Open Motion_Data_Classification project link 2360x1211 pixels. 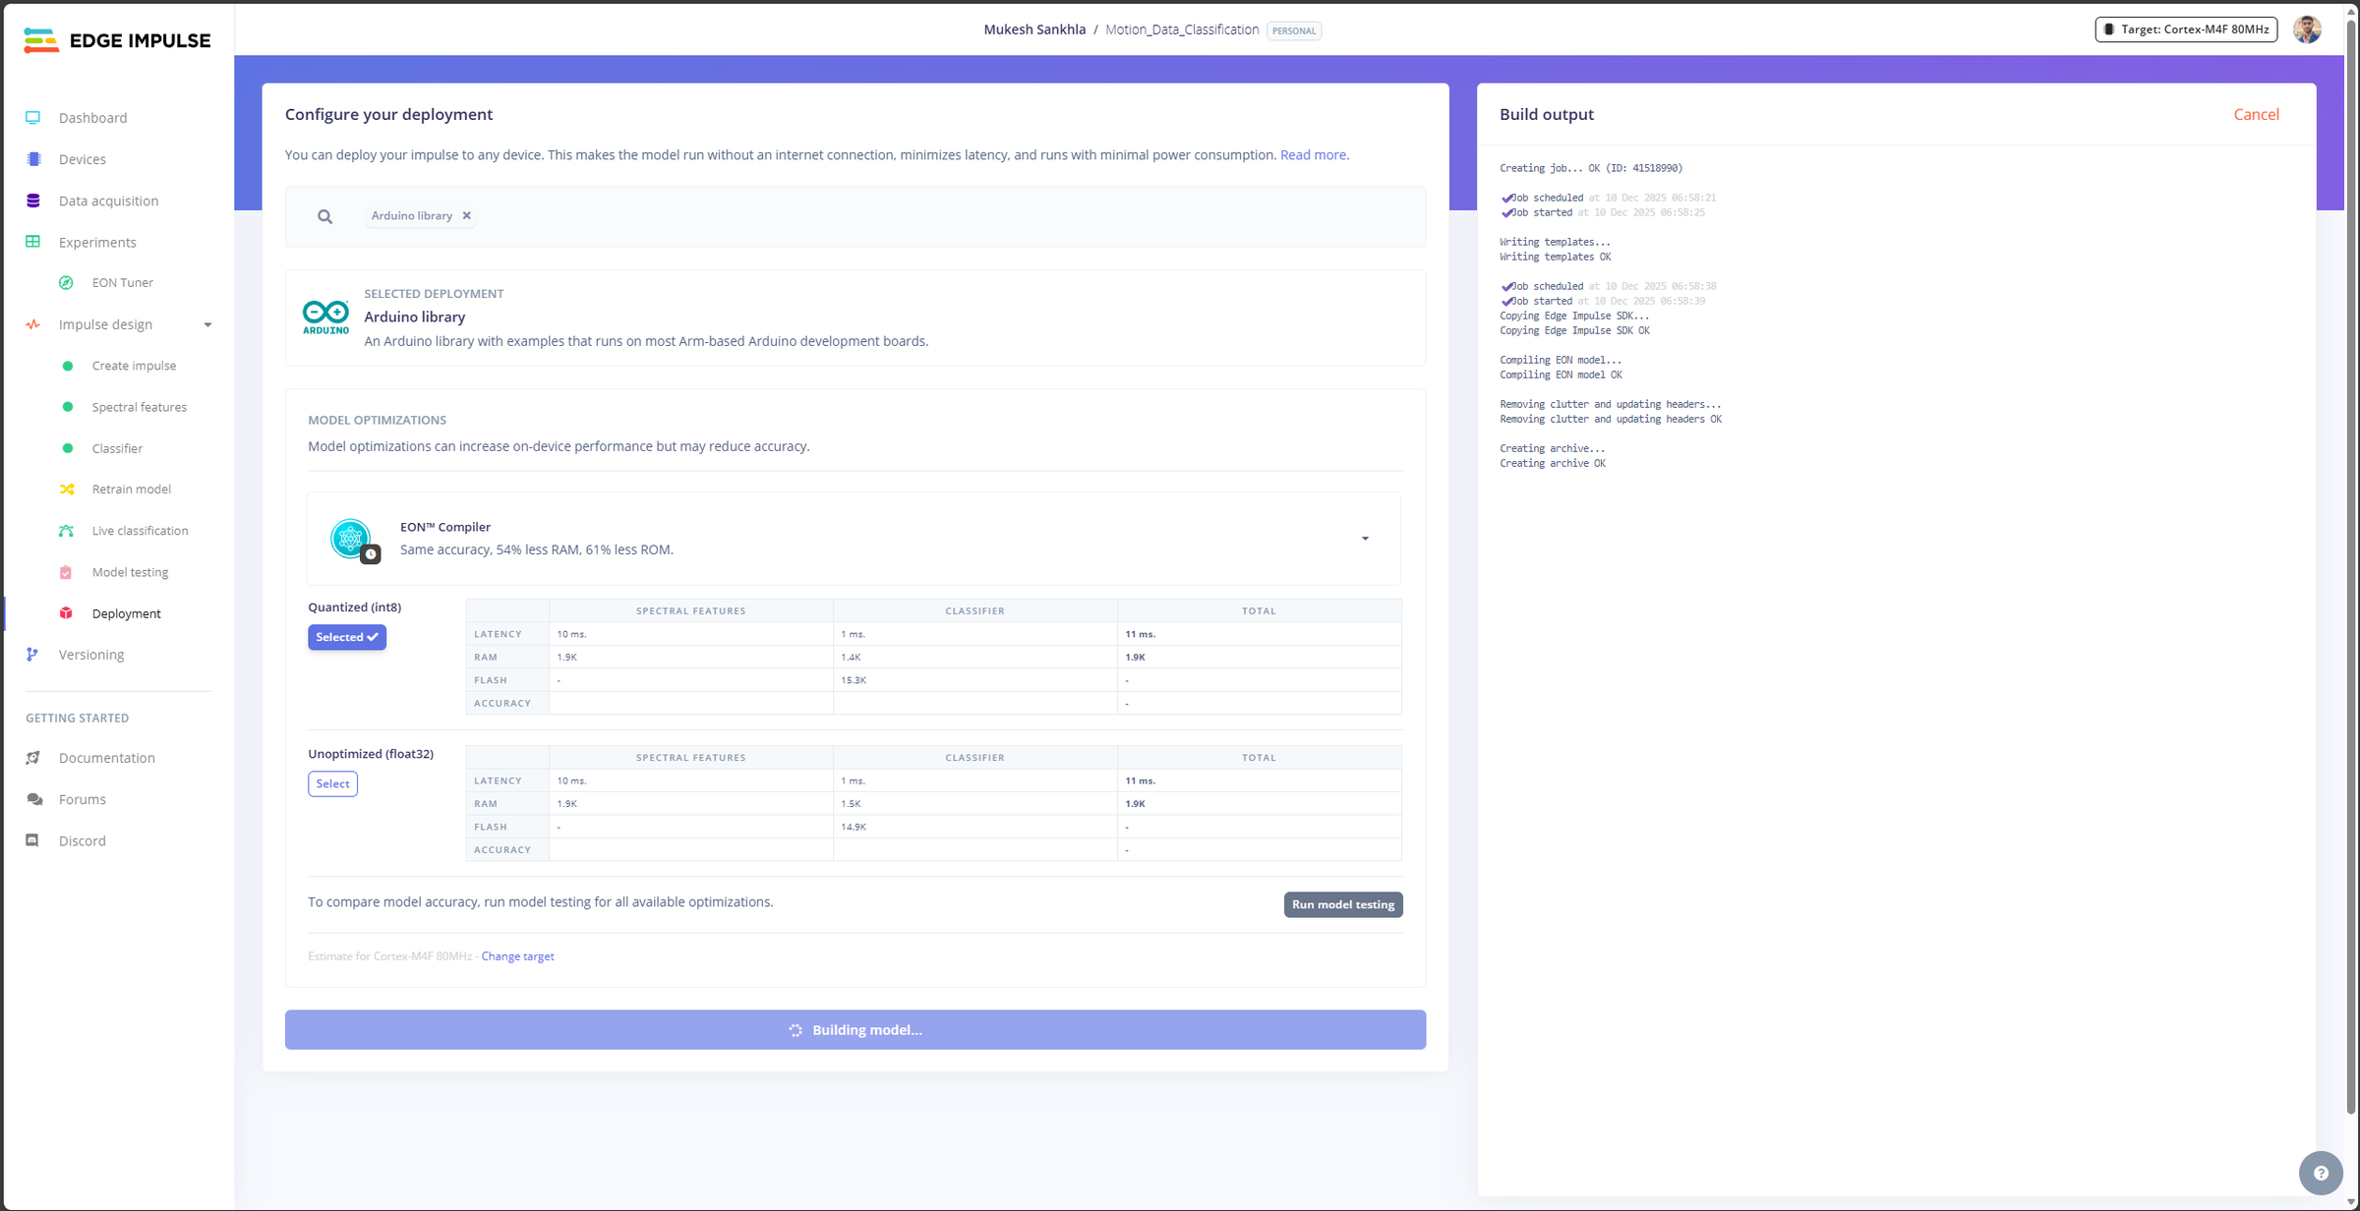pos(1182,29)
